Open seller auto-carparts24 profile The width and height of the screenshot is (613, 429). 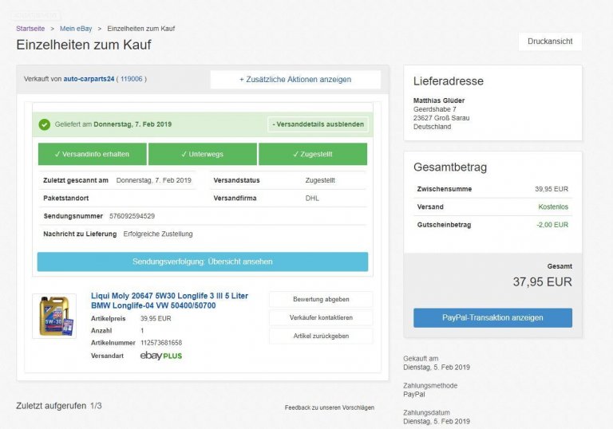pyautogui.click(x=89, y=79)
